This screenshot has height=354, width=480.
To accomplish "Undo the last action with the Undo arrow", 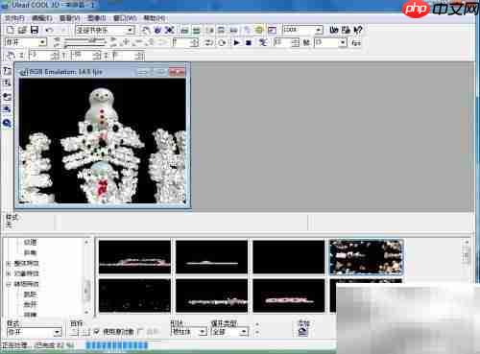I will pyautogui.click(x=50, y=31).
